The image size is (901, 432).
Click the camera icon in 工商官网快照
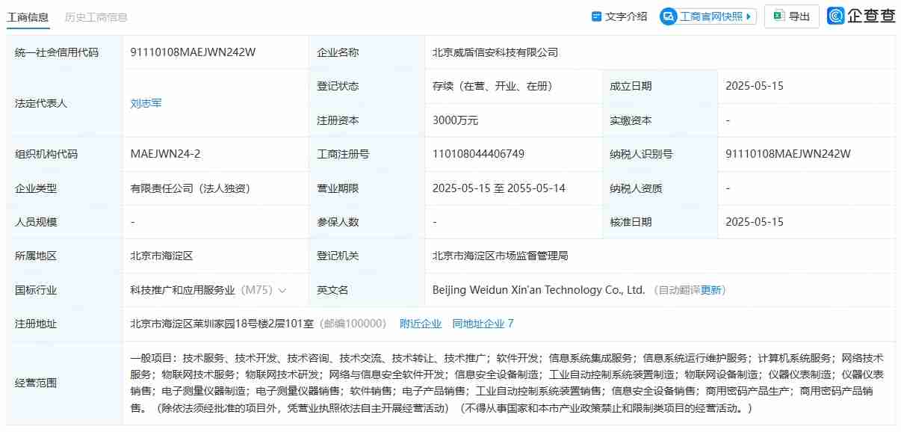tap(669, 16)
